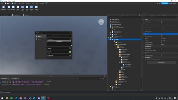This screenshot has width=178, height=100.
Task: Collapse the Selection section in Properties
Action: 144,53
